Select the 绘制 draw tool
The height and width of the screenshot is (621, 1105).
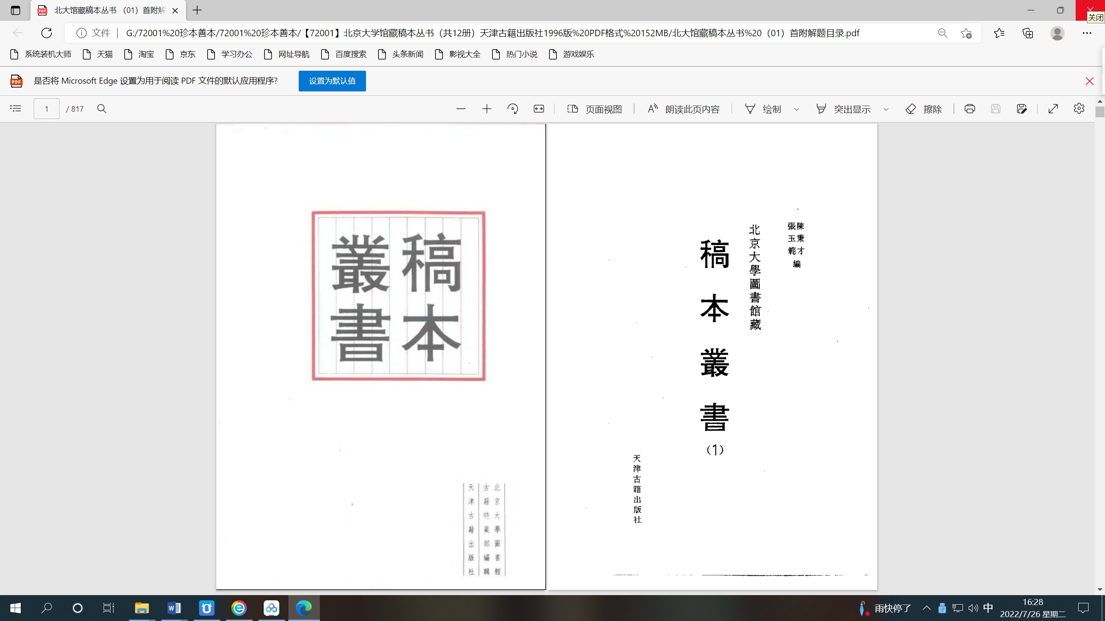(763, 109)
